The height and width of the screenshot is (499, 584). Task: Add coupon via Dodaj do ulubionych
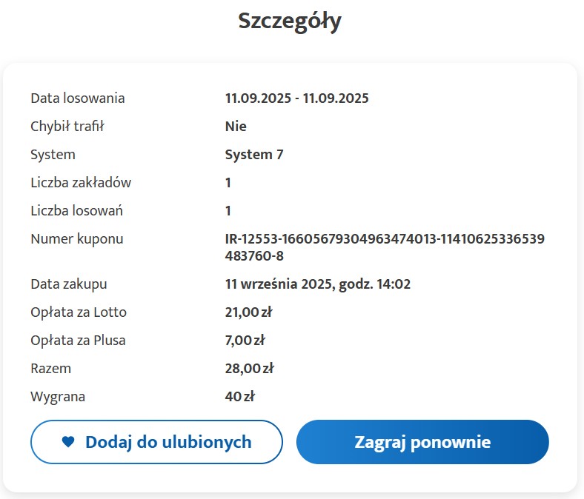coord(156,442)
